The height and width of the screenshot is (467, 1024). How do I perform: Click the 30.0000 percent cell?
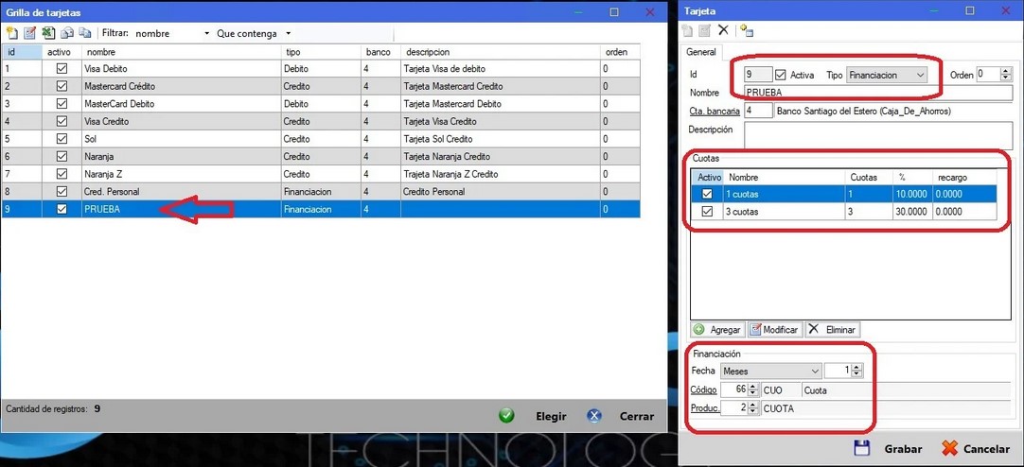(x=912, y=212)
